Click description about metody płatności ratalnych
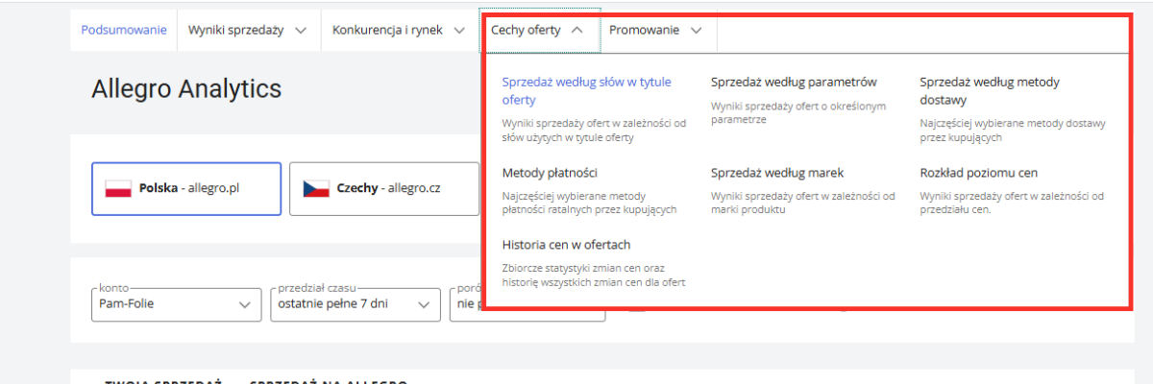The width and height of the screenshot is (1153, 384). [x=590, y=203]
